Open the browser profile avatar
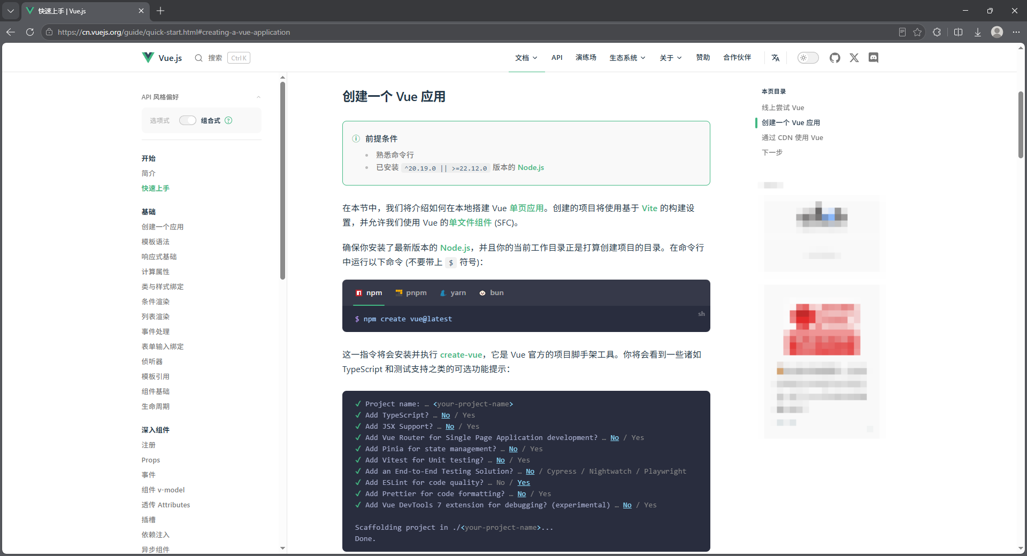 (997, 32)
